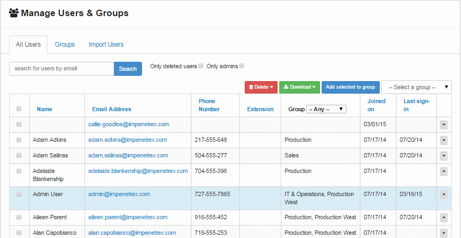Enable the Only admins checkbox

coord(242,66)
